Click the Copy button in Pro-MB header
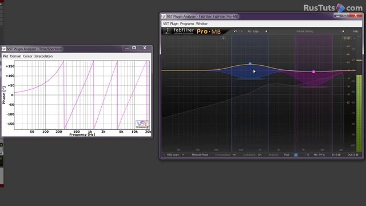This screenshot has height=206, width=366. click(x=256, y=31)
